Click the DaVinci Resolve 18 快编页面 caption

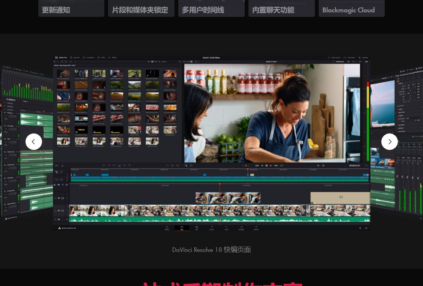tap(212, 250)
